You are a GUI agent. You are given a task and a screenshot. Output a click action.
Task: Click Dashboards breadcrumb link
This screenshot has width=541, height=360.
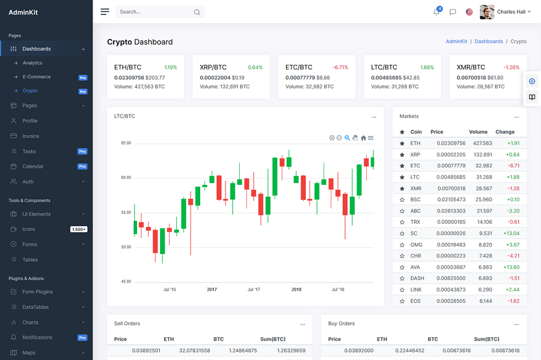[x=489, y=41]
